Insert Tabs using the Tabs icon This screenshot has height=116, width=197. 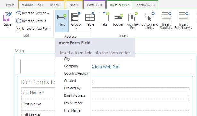[x=104, y=17]
